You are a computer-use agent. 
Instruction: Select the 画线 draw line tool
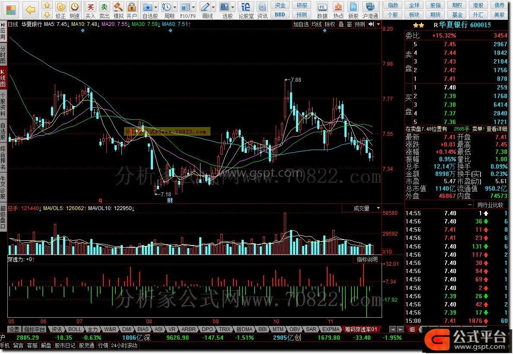point(205,10)
